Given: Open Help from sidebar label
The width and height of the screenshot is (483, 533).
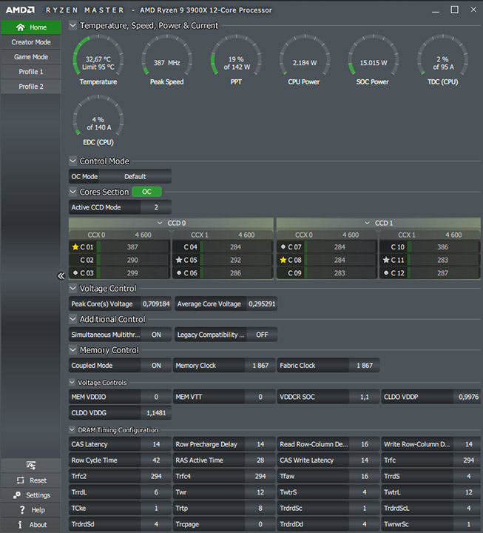Looking at the screenshot, I should click(x=38, y=510).
